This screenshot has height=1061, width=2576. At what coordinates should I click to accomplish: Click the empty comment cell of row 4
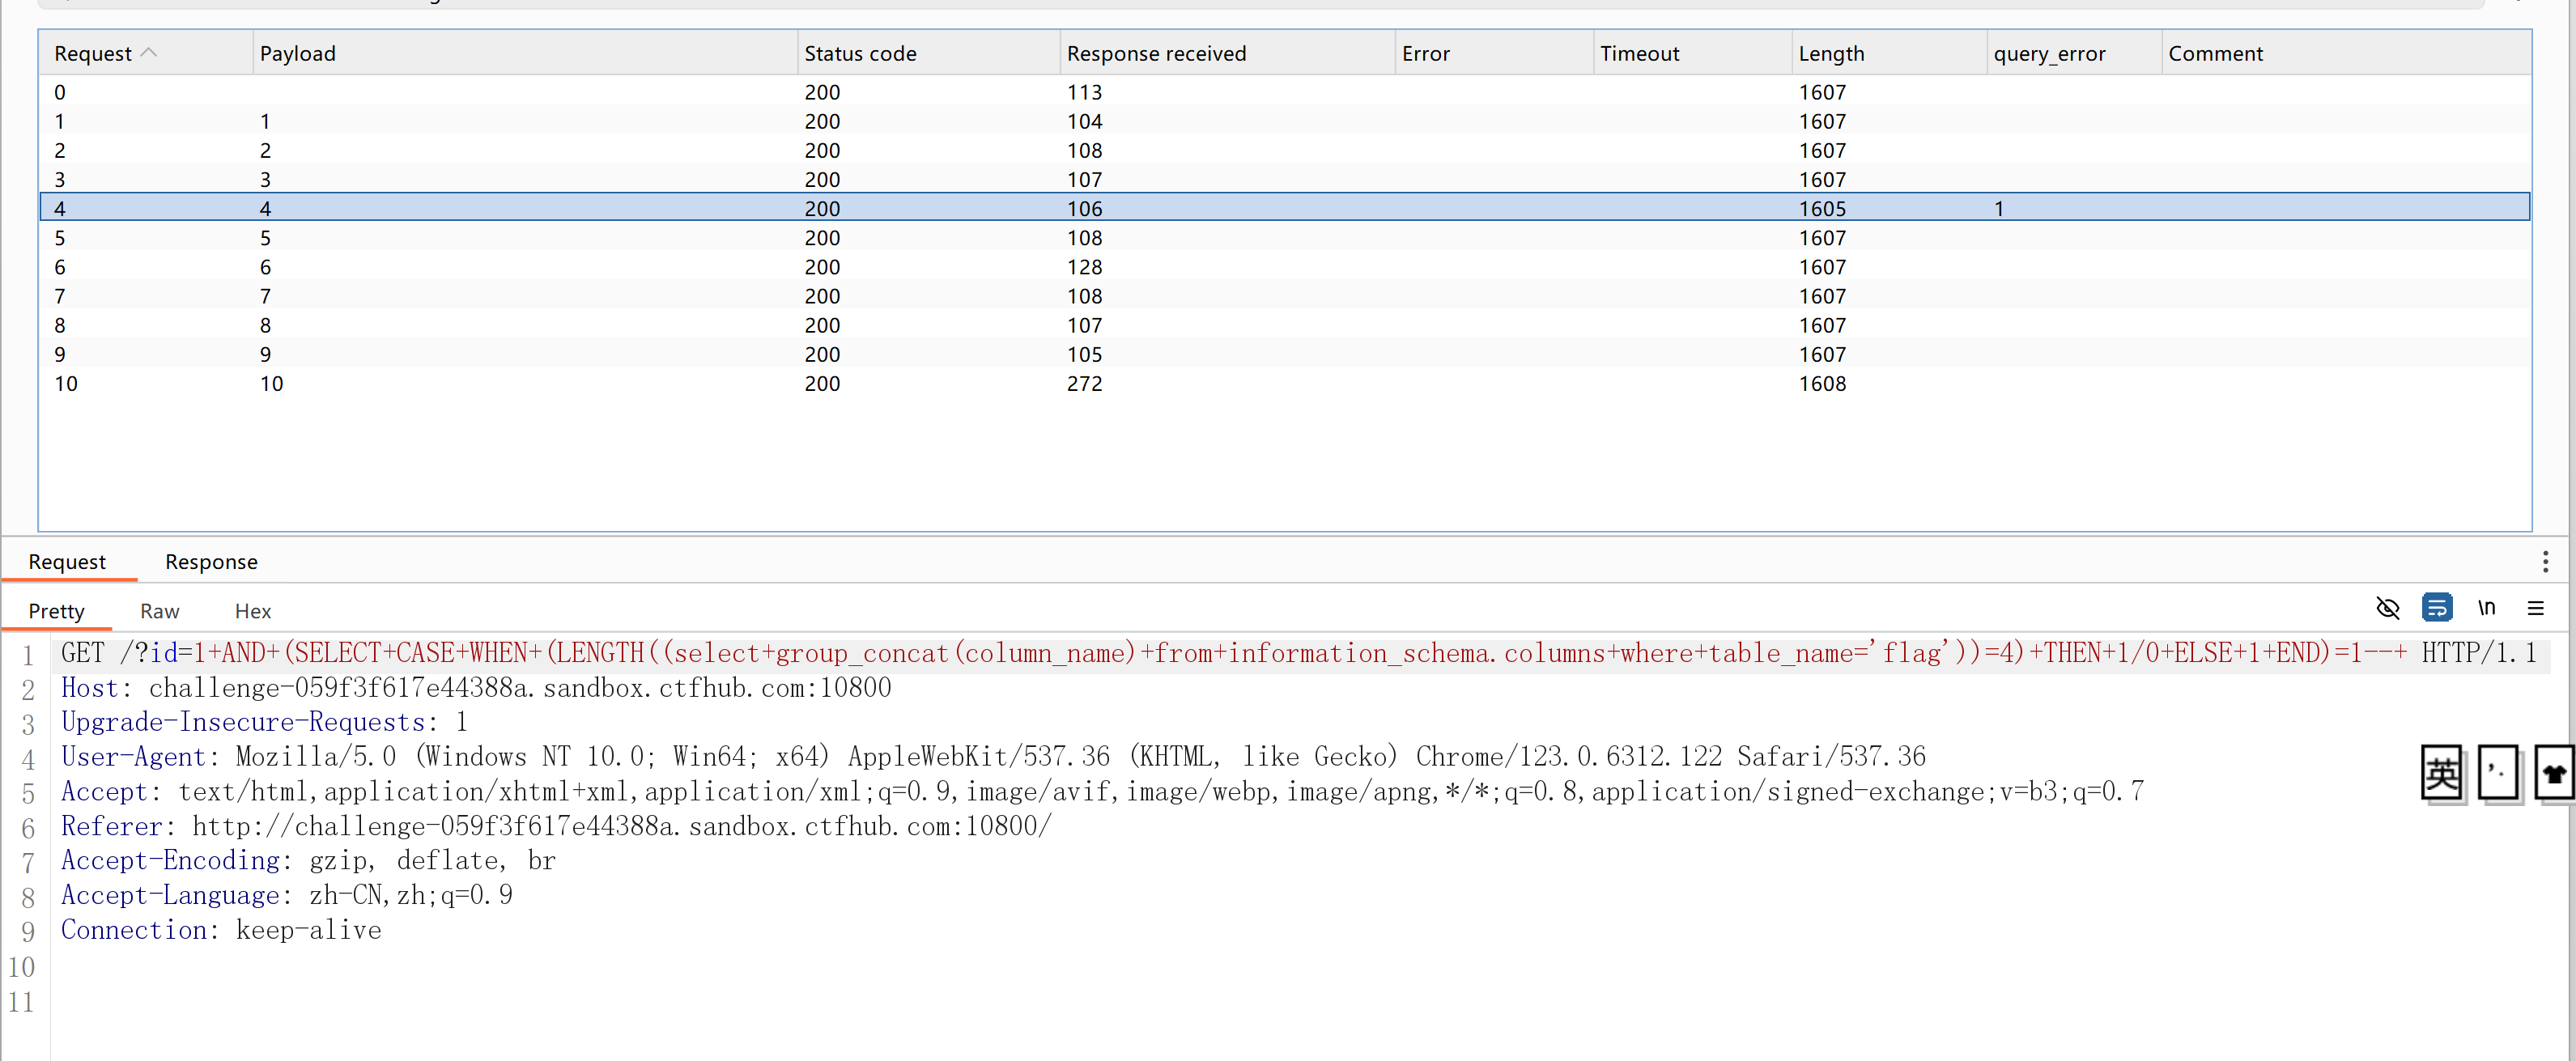(x=2346, y=208)
